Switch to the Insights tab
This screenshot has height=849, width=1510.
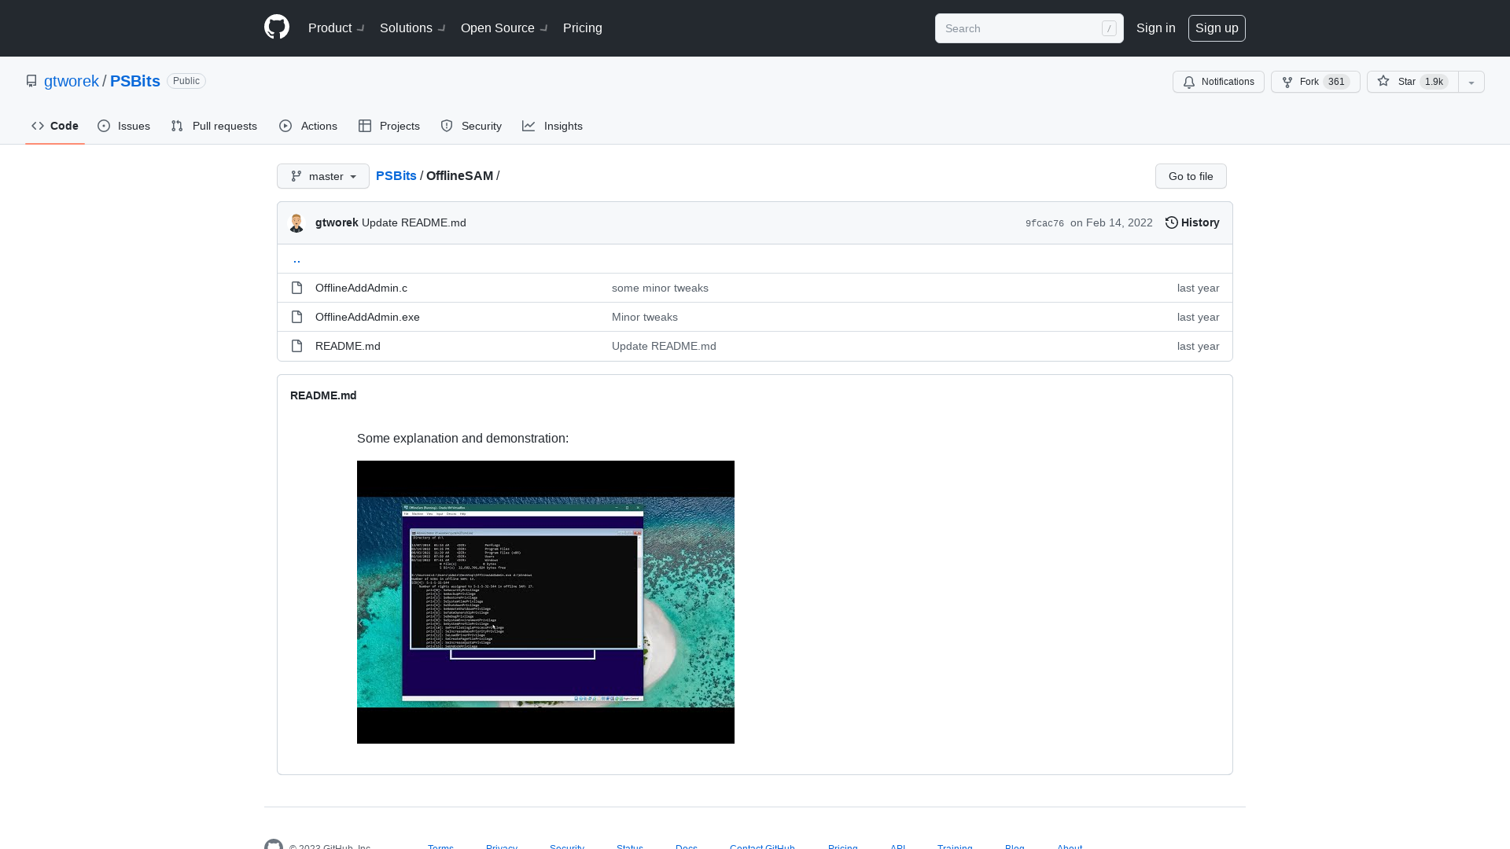click(x=553, y=126)
